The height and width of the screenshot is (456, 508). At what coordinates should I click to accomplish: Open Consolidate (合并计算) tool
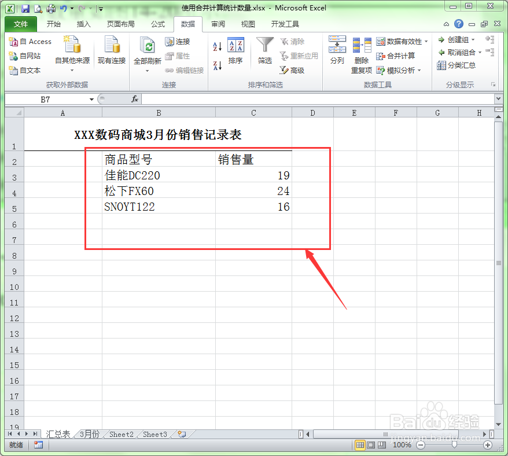(396, 56)
